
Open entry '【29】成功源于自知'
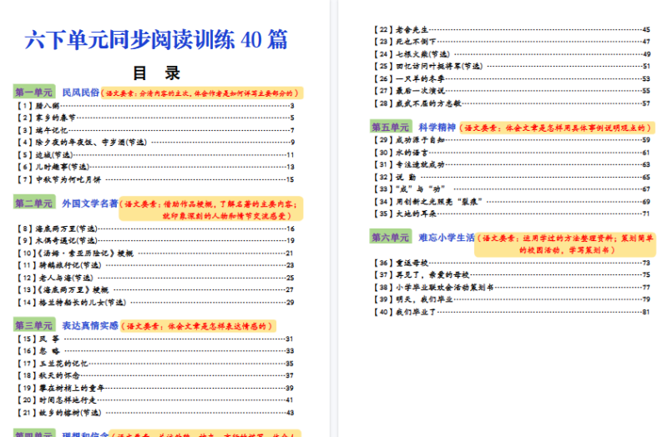(x=512, y=139)
